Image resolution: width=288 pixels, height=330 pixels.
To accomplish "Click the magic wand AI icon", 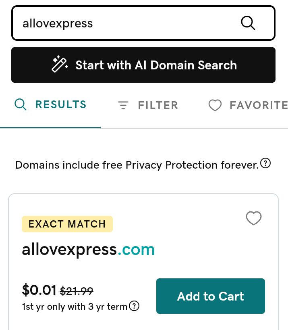I will [60, 64].
